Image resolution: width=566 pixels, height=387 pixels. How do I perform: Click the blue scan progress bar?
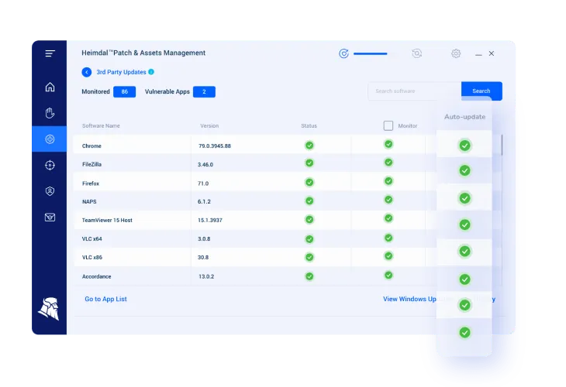(371, 53)
